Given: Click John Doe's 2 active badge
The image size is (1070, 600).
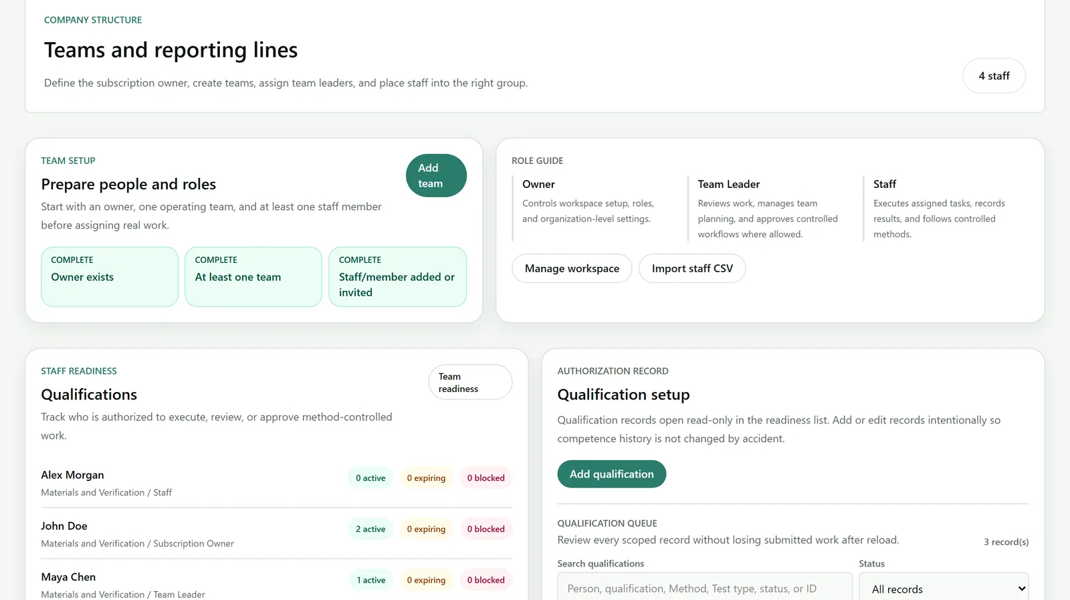Looking at the screenshot, I should click(370, 529).
